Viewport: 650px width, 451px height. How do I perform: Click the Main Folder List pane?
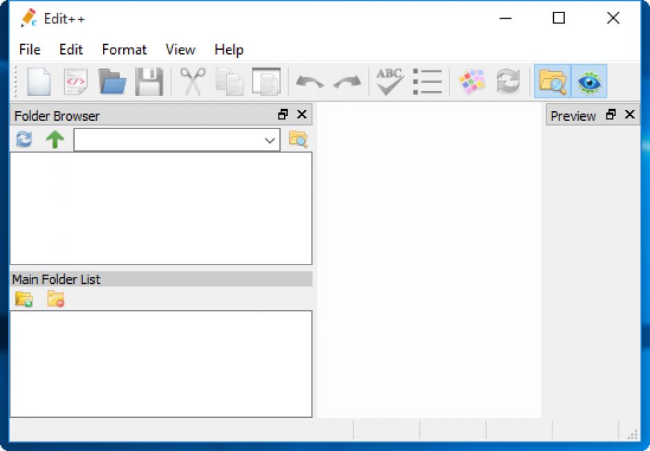(x=161, y=364)
